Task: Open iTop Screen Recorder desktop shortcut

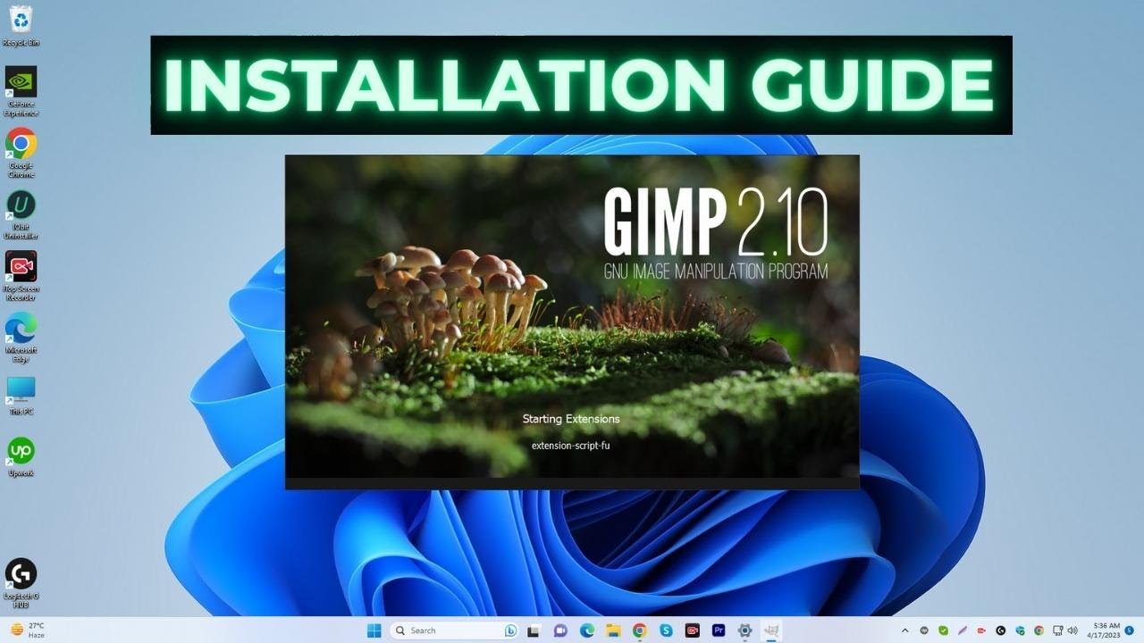Action: tap(21, 276)
